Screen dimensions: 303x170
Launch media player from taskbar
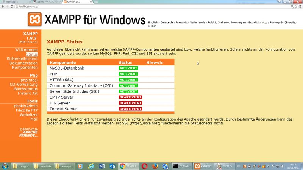tap(80, 166)
